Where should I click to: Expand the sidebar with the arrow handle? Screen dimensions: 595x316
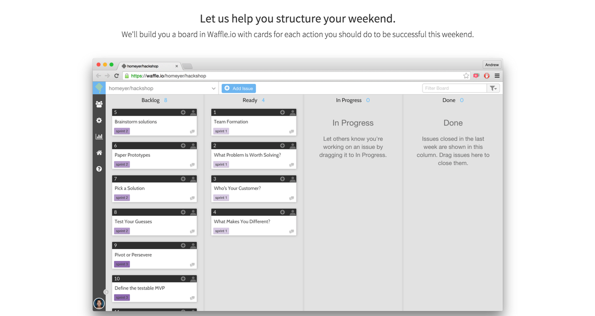click(x=106, y=292)
